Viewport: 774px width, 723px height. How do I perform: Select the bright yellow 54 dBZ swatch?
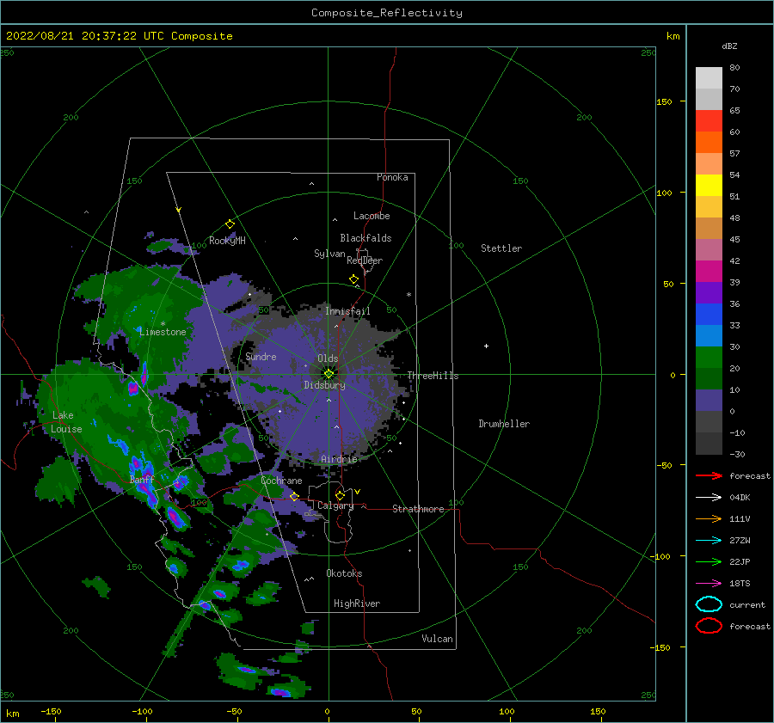(709, 185)
